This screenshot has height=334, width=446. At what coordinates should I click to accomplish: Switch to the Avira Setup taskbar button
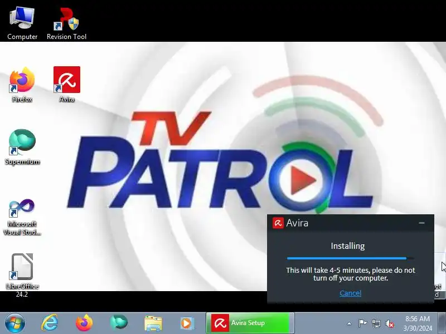[250, 323]
